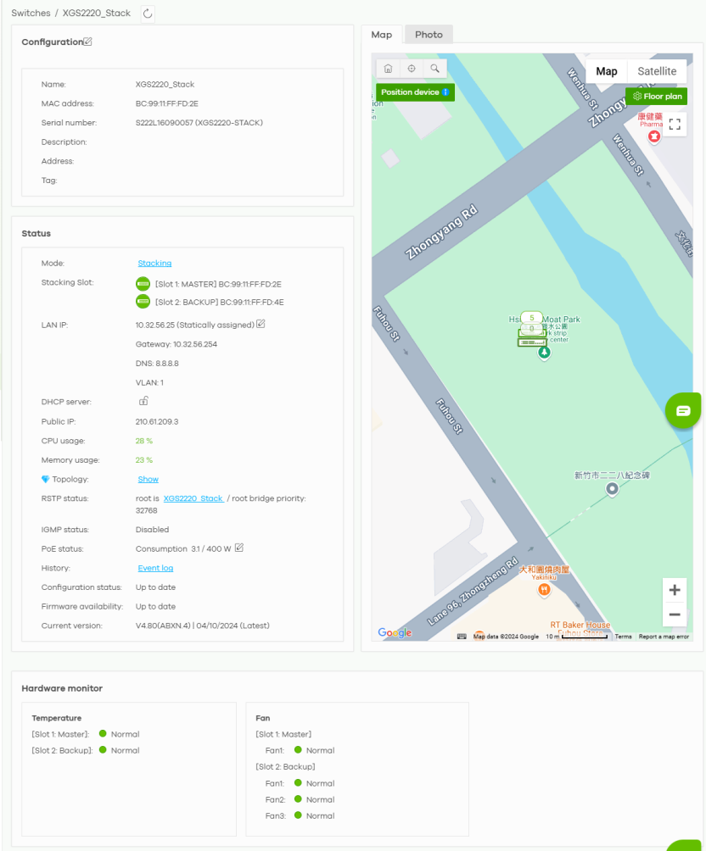This screenshot has width=706, height=851.
Task: Open the Stacking mode link
Action: [x=154, y=264]
